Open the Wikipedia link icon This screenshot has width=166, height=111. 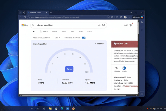tap(117, 69)
